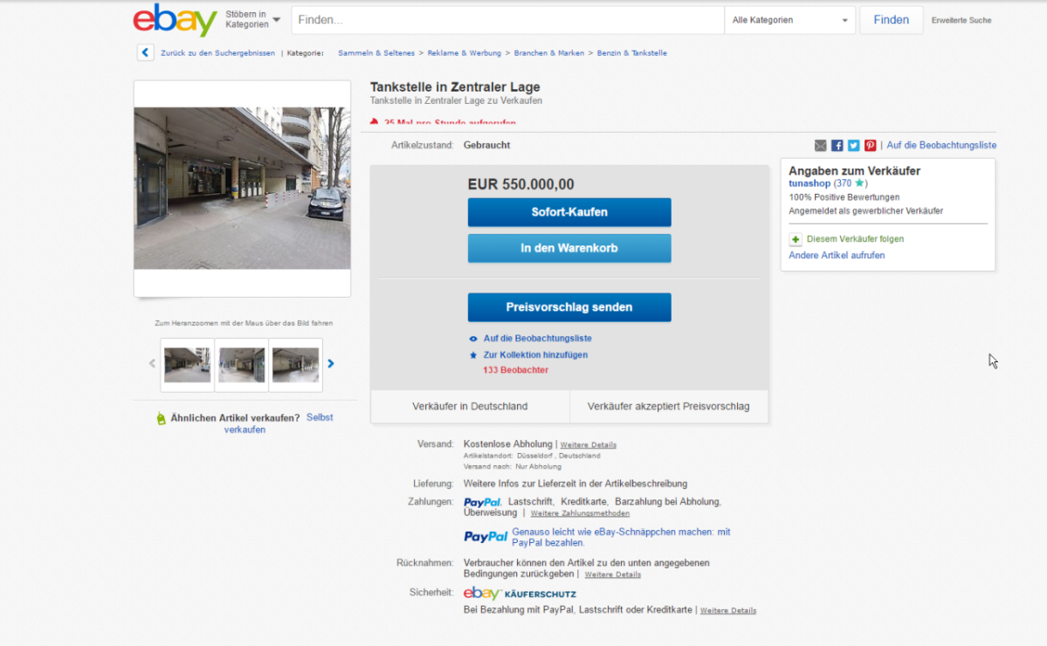
Task: Click the PayPal payment logo
Action: coord(482,502)
